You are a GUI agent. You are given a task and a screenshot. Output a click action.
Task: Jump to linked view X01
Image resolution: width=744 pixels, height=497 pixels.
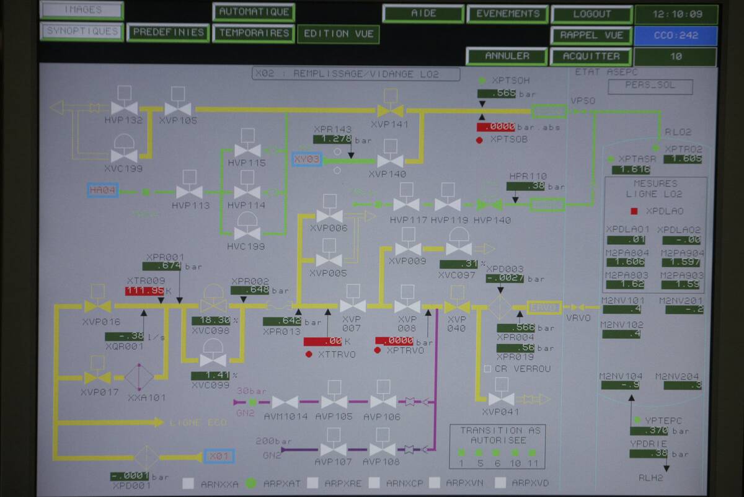click(219, 457)
